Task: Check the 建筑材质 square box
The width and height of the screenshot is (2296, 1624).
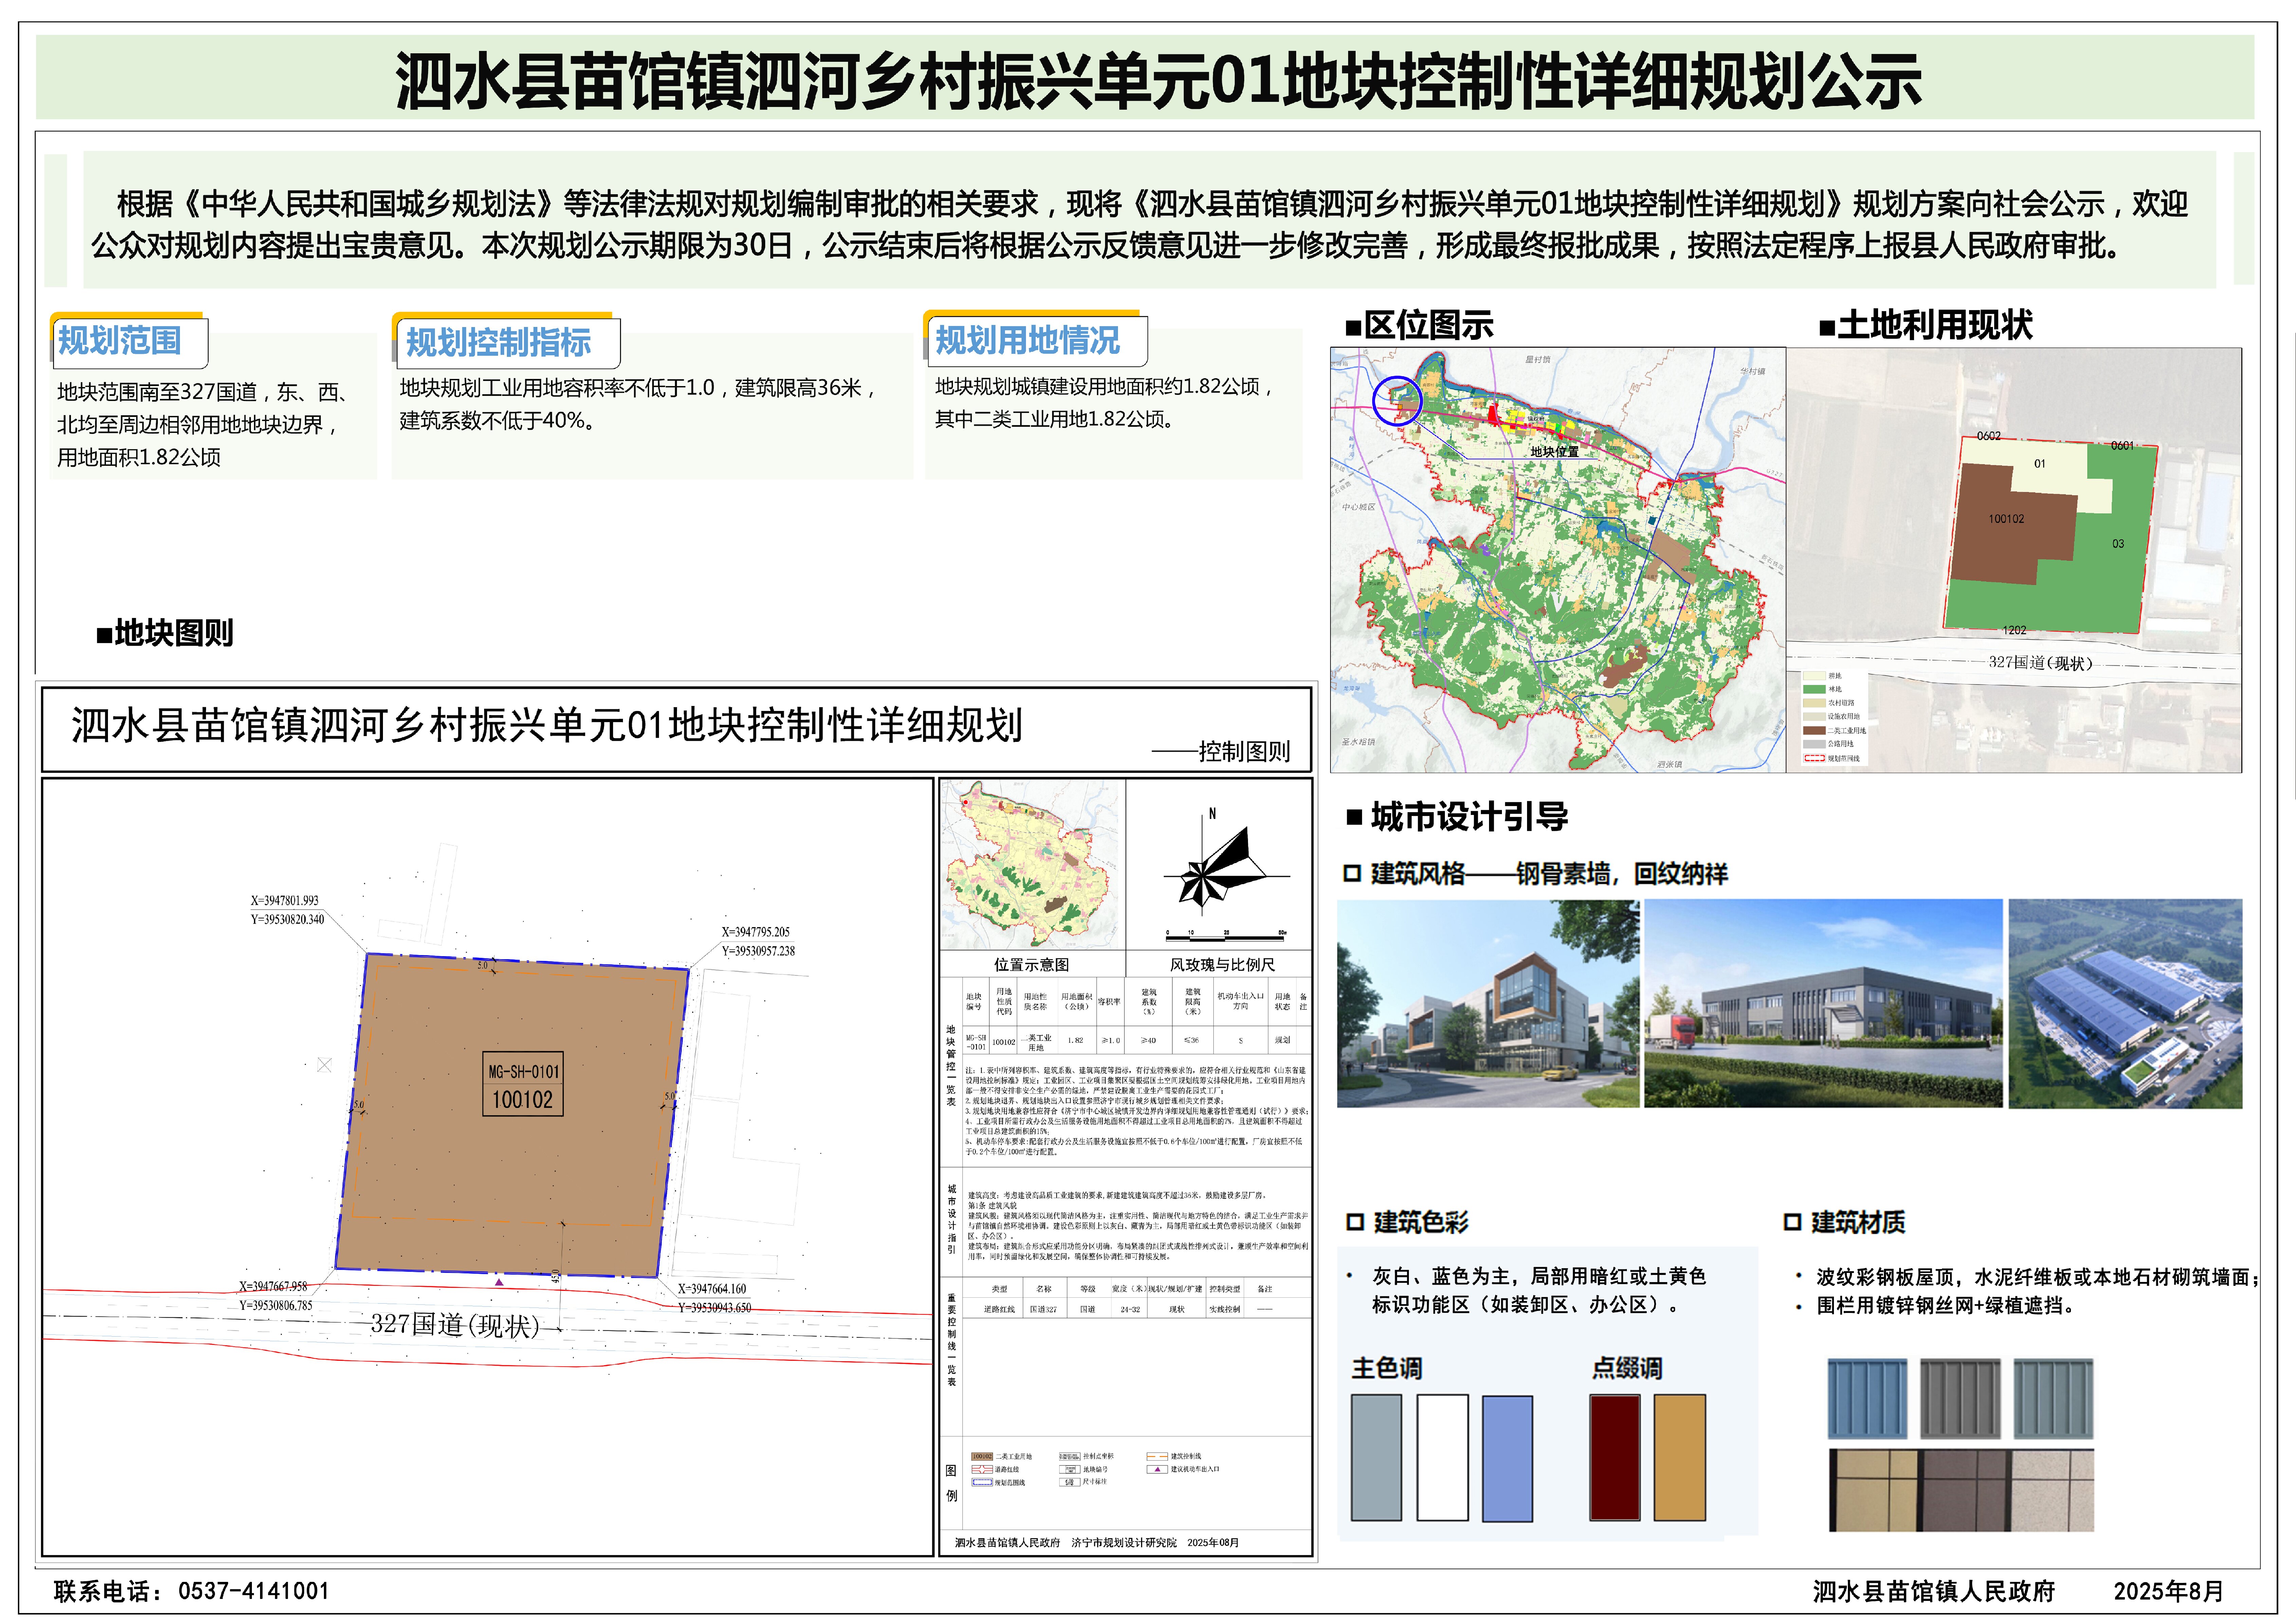Action: (1792, 1222)
